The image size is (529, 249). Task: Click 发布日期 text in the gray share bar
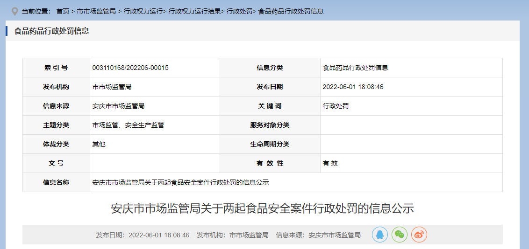[x=143, y=235]
